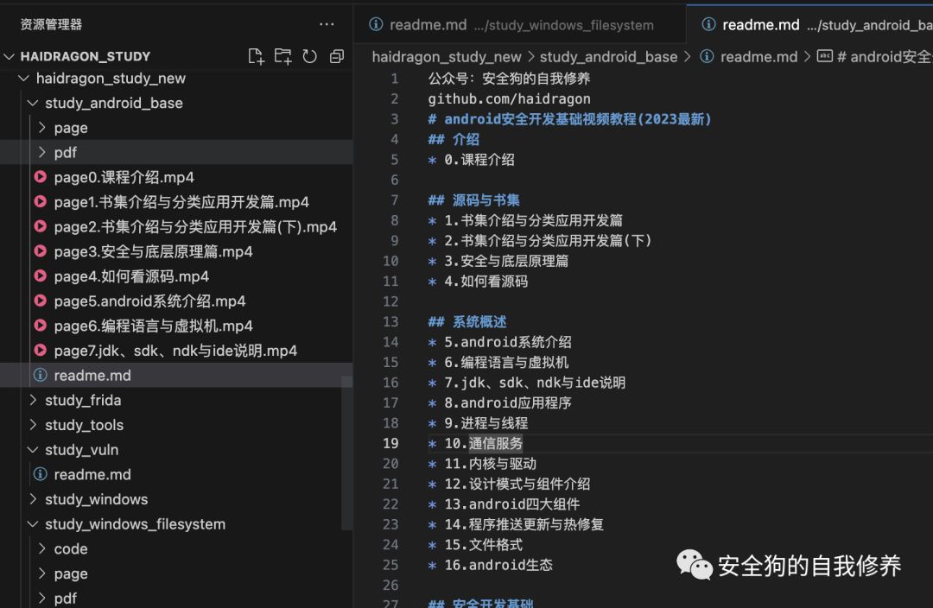This screenshot has height=608, width=933.
Task: Click video icon of page1 mp4 file
Action: [41, 202]
